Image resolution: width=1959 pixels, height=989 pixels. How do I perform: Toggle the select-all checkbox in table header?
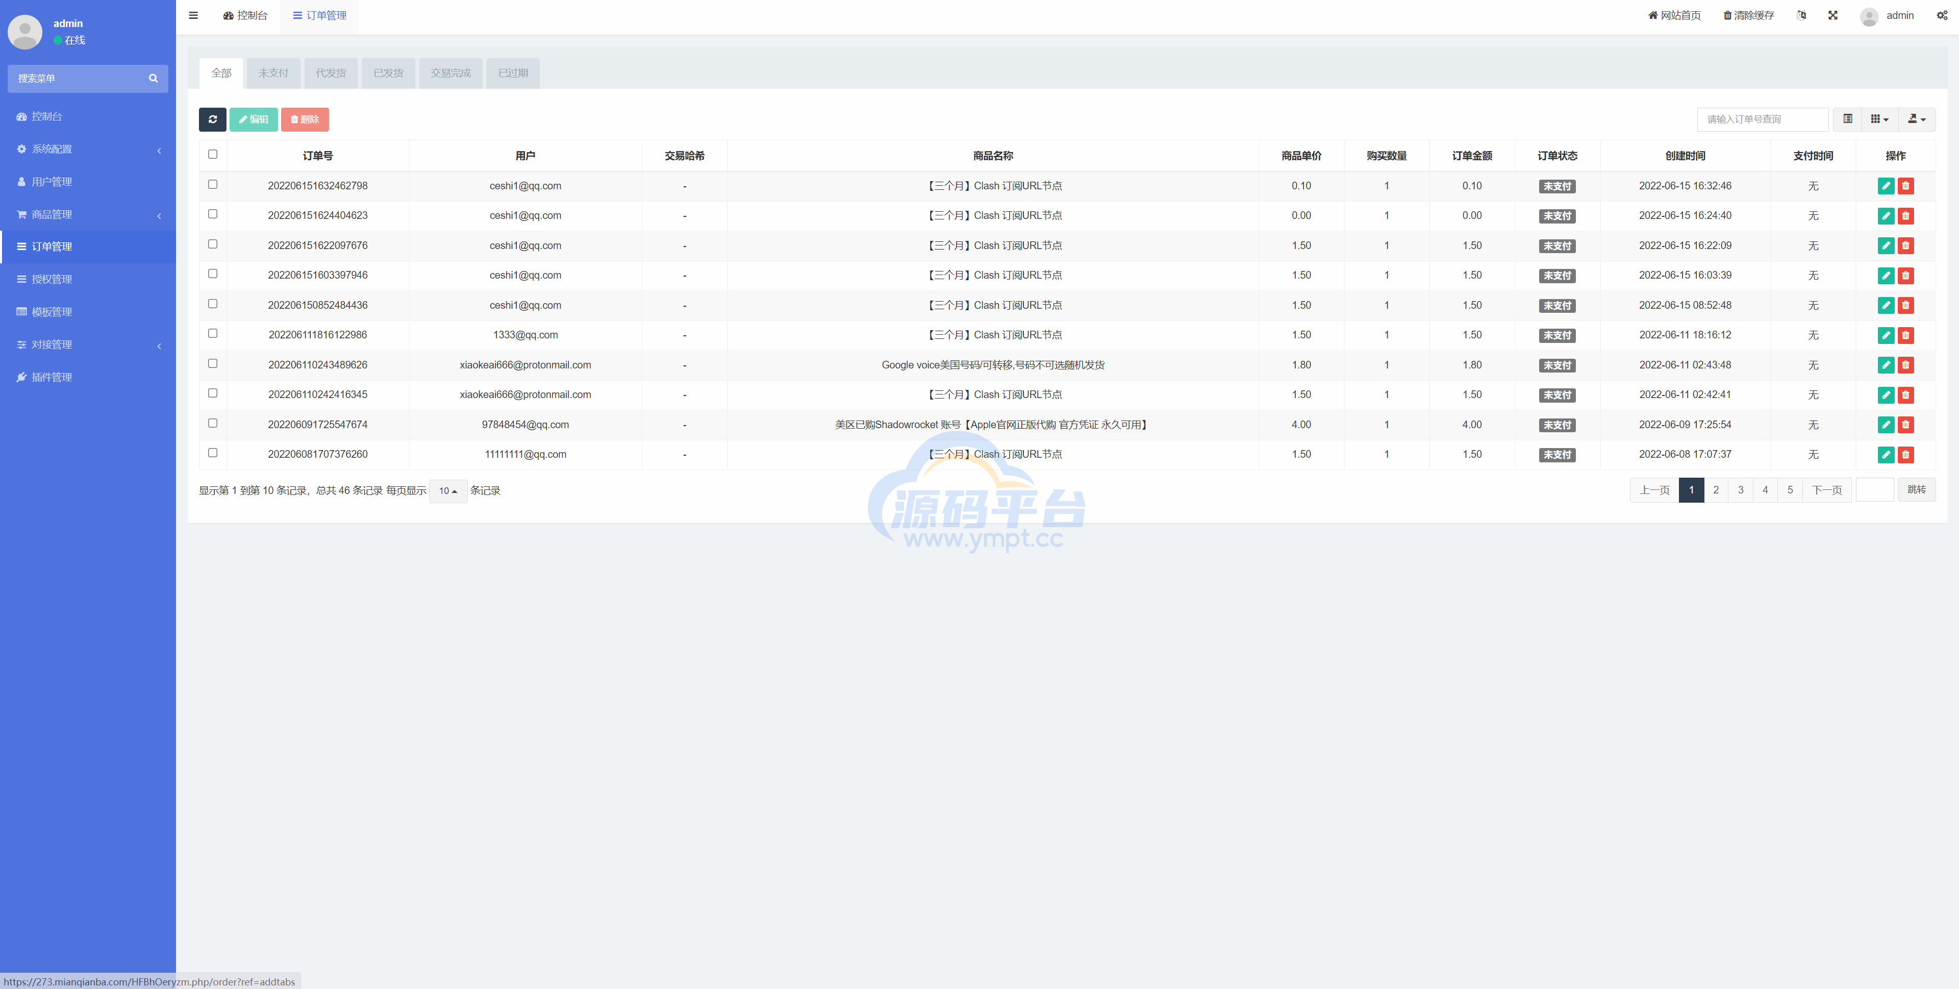213,155
